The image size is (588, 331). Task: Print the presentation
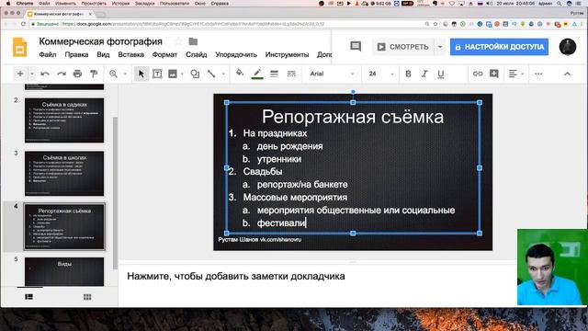coord(77,74)
